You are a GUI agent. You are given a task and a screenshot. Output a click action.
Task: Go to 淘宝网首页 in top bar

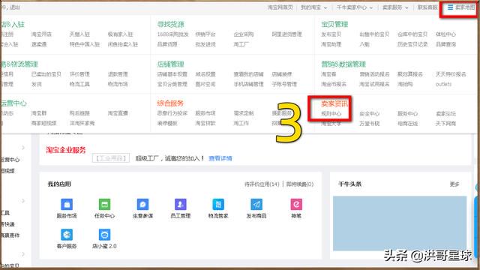click(x=280, y=7)
